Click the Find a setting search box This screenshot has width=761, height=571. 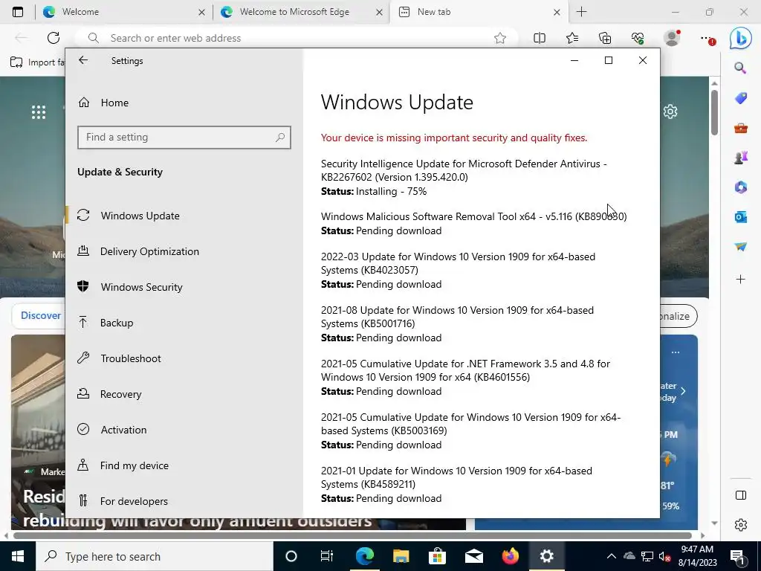pos(184,138)
